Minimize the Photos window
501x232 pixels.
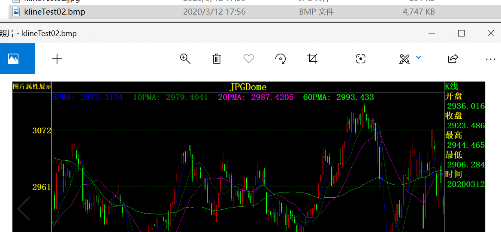click(x=432, y=33)
